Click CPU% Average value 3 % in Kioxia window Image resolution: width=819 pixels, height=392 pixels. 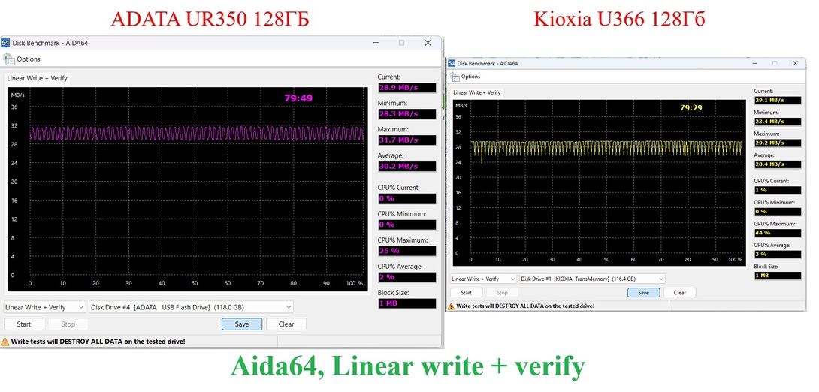click(x=777, y=255)
